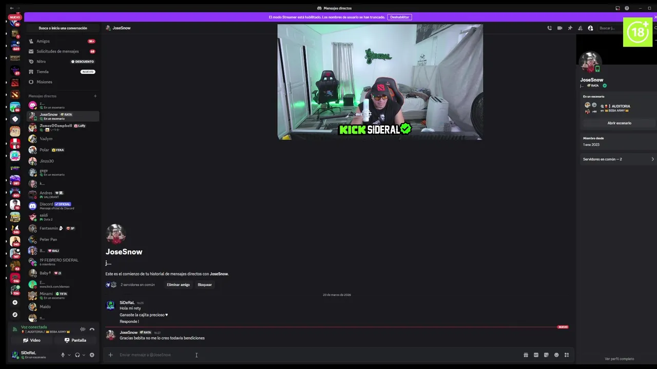Image resolution: width=657 pixels, height=369 pixels.
Task: Open pinned messages icon
Action: pyautogui.click(x=570, y=28)
